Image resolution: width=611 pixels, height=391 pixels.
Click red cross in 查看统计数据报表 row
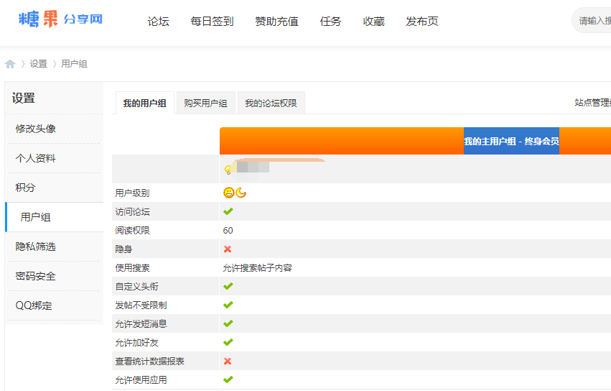click(228, 362)
